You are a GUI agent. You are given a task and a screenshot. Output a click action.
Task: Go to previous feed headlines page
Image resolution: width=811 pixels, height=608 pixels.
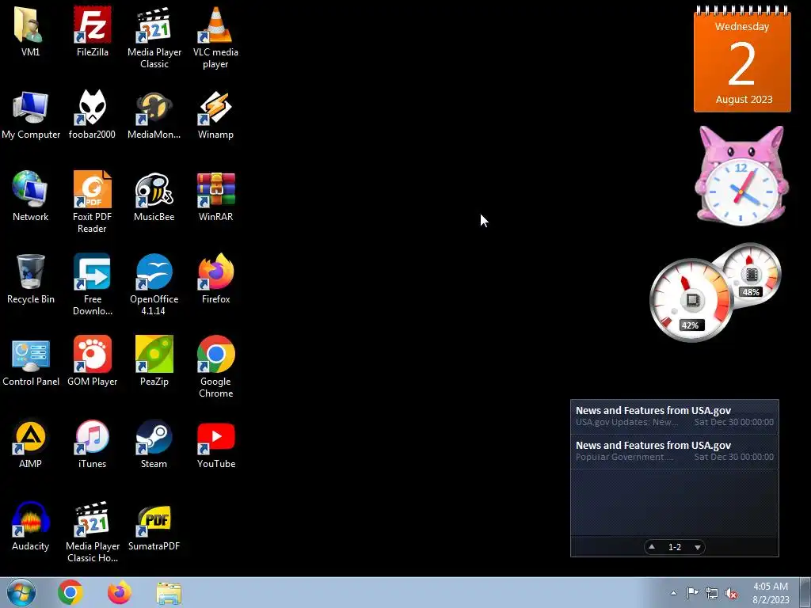[653, 547]
